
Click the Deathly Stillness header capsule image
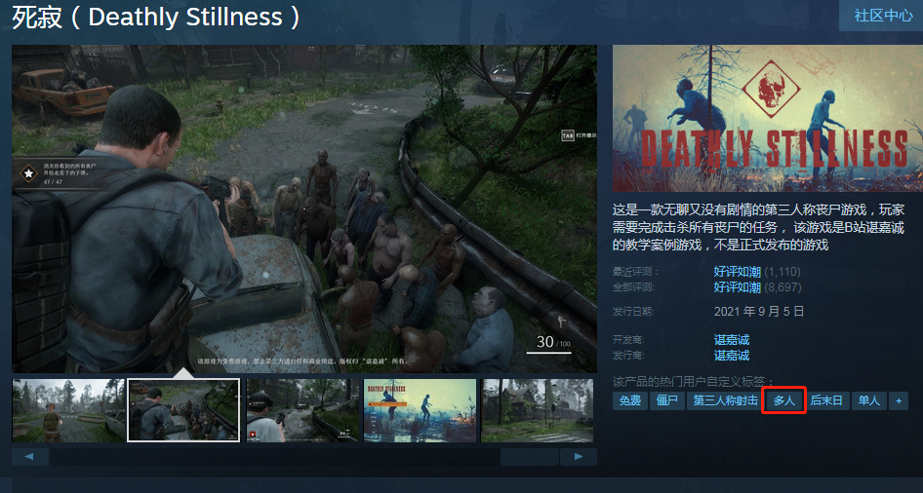coord(768,118)
